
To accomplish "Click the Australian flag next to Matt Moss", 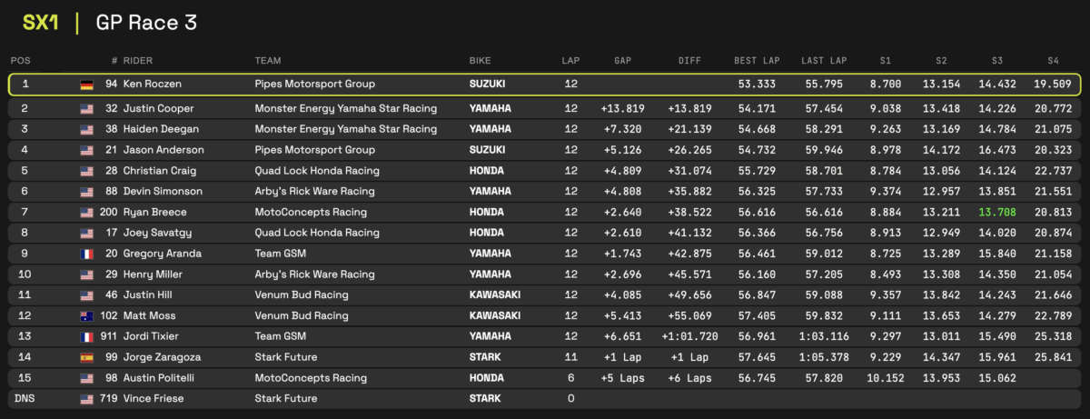I will (x=87, y=316).
